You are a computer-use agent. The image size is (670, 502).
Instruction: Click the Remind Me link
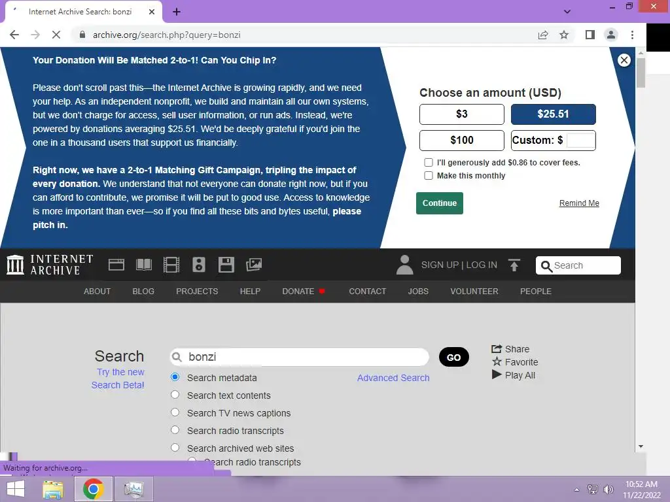click(x=579, y=203)
